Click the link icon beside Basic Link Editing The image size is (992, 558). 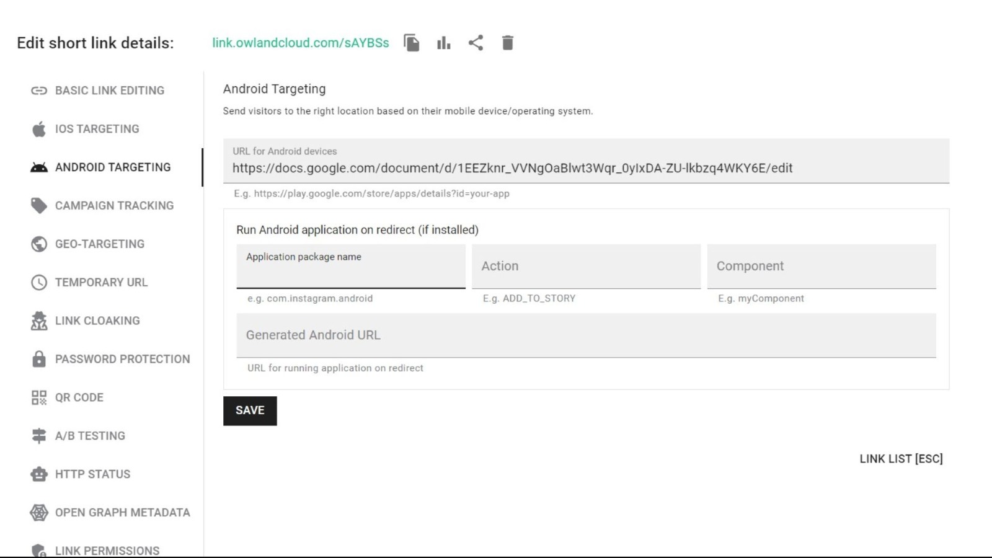tap(39, 91)
